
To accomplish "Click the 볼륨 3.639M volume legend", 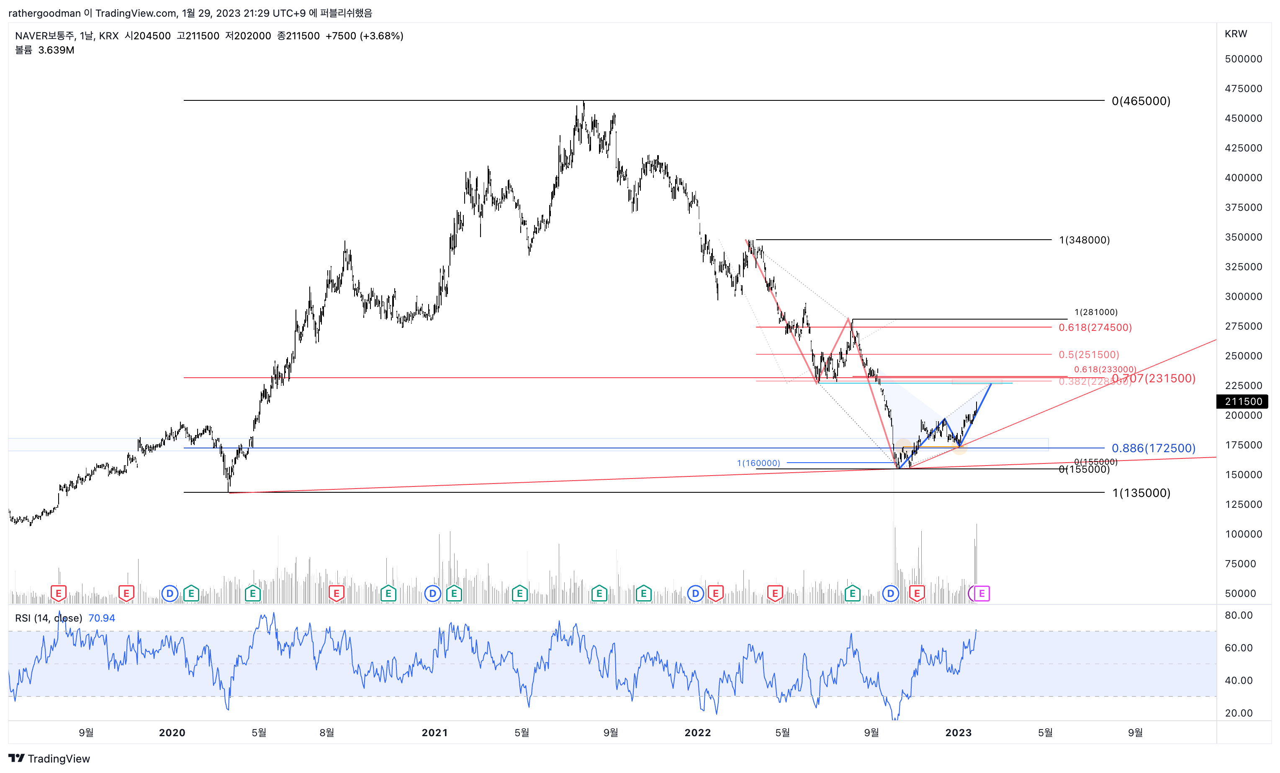I will point(45,50).
